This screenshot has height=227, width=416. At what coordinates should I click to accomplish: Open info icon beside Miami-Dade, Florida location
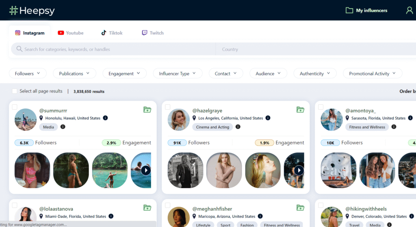[x=111, y=216]
